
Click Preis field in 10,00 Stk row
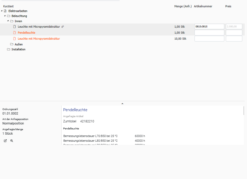(234, 39)
